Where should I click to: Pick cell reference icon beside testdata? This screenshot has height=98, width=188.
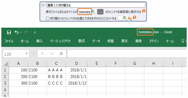(x=93, y=12)
